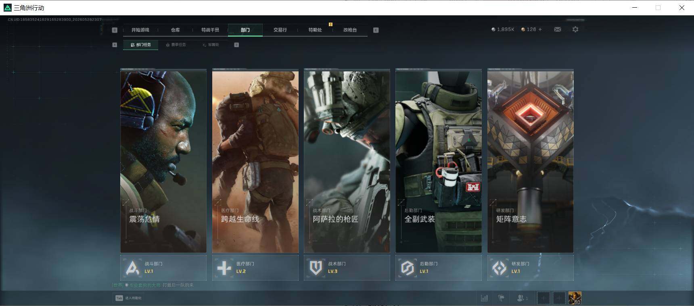This screenshot has height=306, width=694.
Task: Click the 战斗部门 LV.1 panel
Action: coord(163,268)
